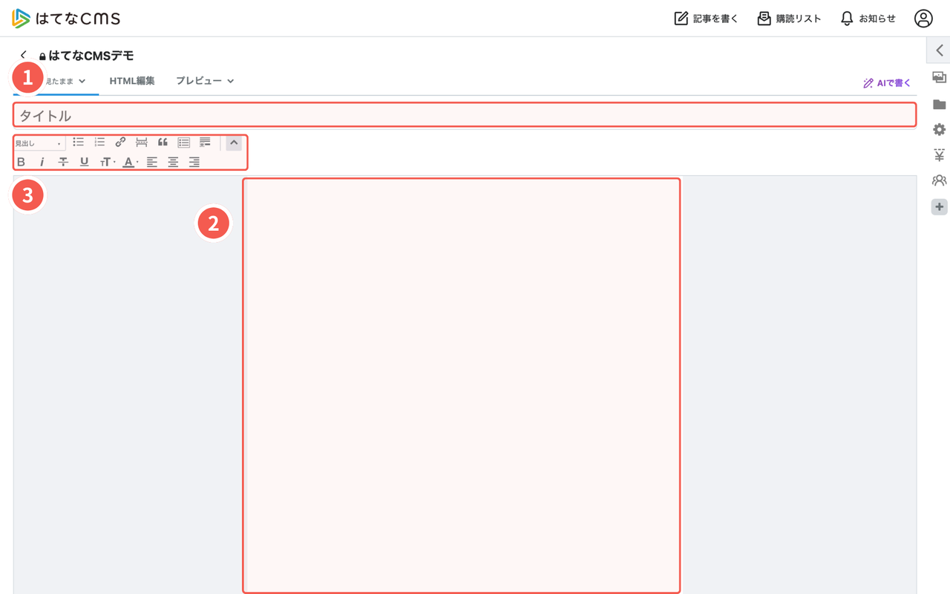The image size is (950, 594).
Task: Open お知らせ notifications
Action: tap(868, 19)
